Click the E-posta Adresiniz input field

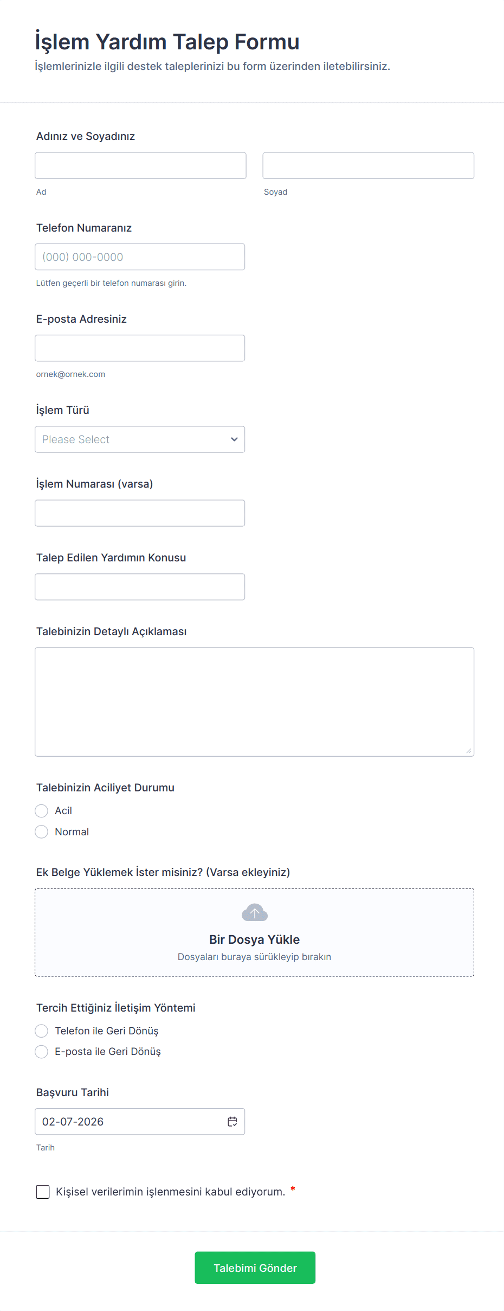pos(140,348)
